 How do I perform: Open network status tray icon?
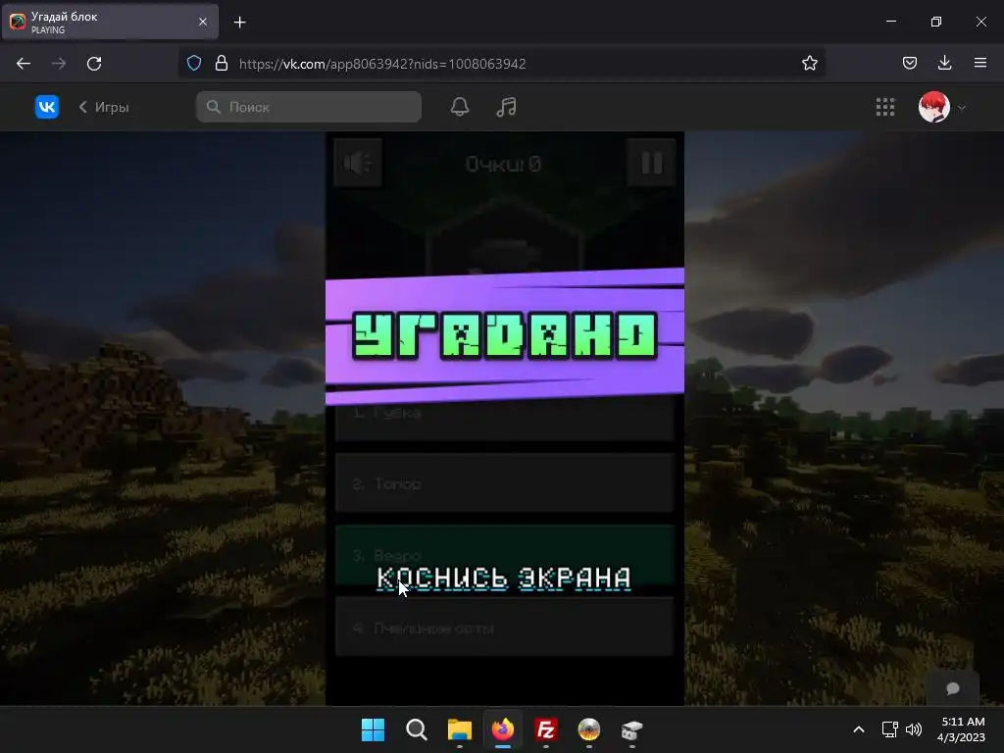(890, 729)
